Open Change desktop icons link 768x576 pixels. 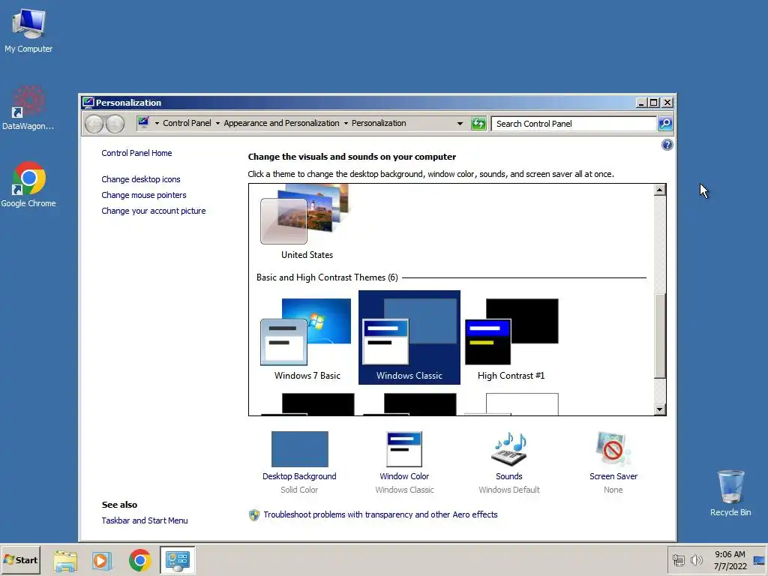pos(140,179)
